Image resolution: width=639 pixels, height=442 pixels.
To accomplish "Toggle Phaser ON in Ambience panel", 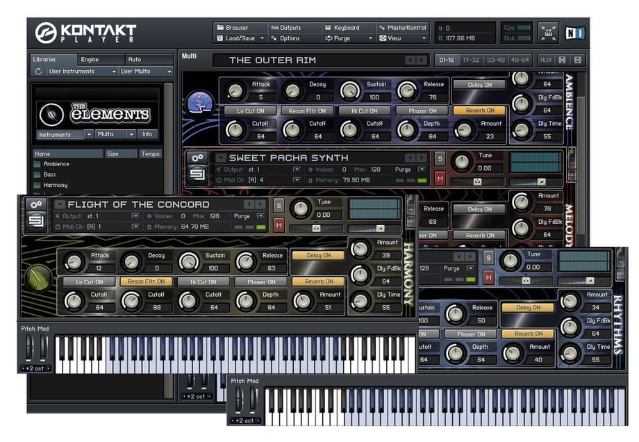I will tap(422, 111).
